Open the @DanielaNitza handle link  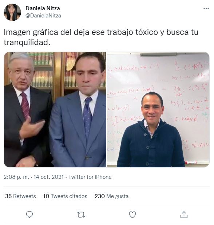point(43,16)
